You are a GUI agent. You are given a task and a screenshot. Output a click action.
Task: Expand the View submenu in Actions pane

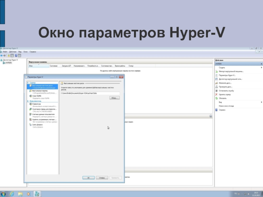[x=262, y=102]
